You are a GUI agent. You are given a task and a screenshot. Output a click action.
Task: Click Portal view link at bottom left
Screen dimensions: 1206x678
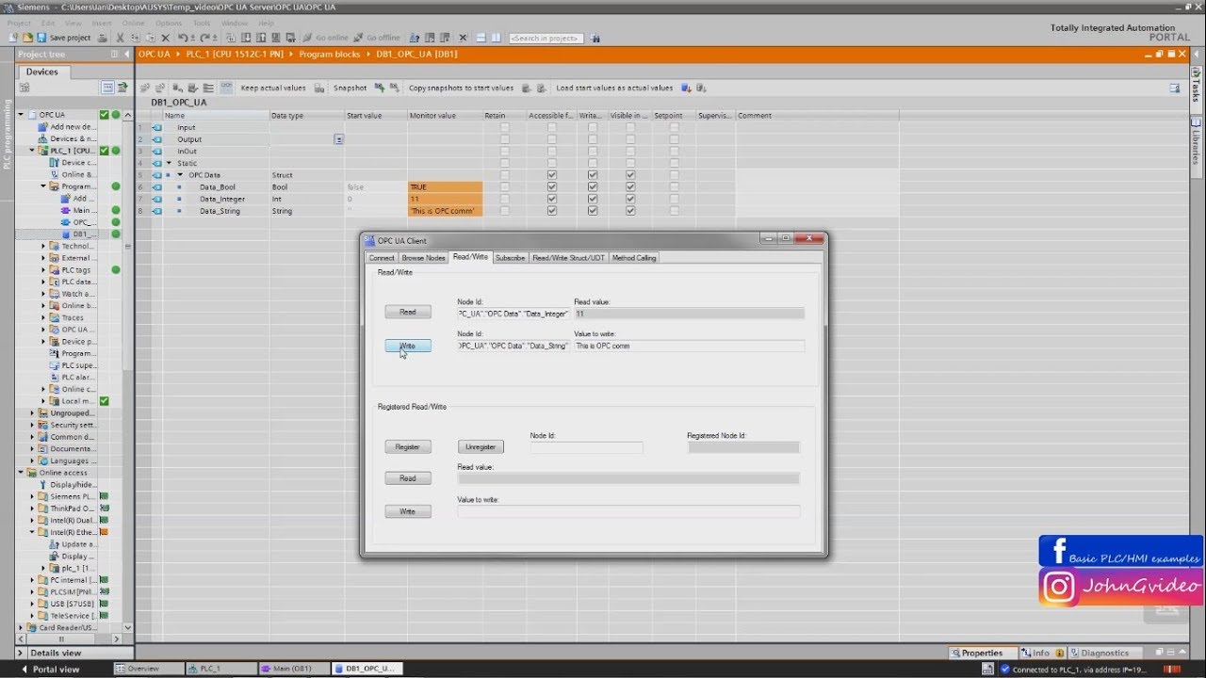[49, 669]
